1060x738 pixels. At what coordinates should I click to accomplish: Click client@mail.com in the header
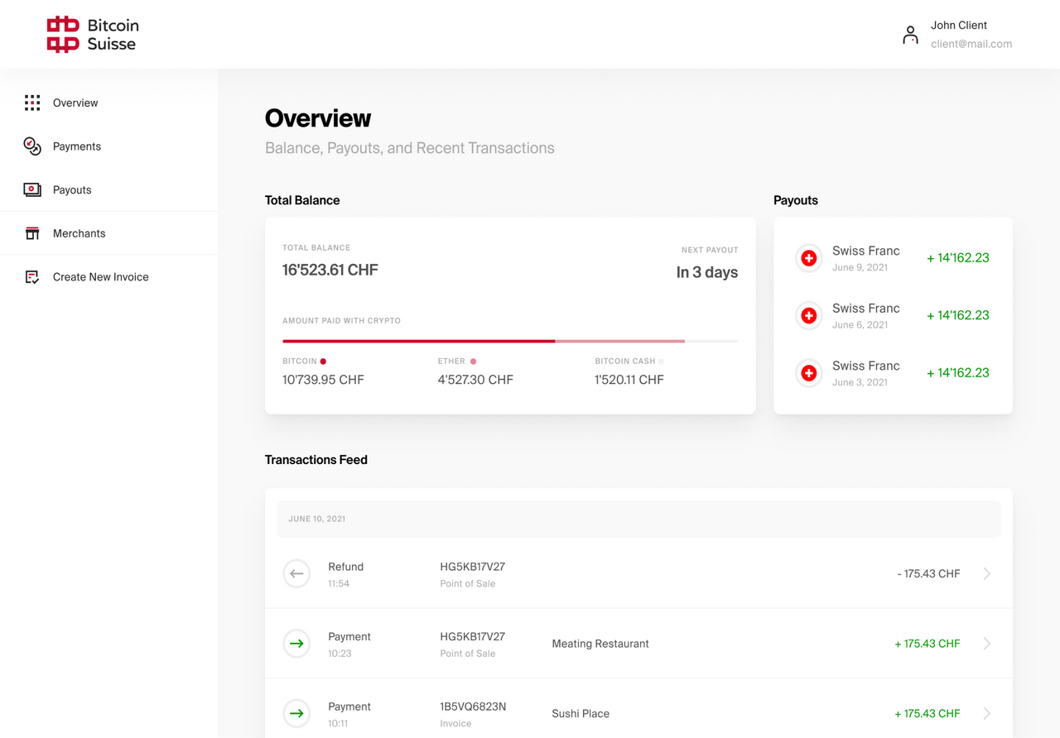[971, 43]
